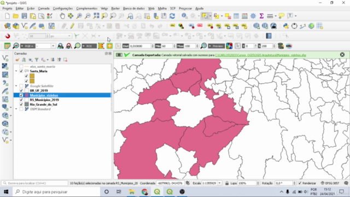Screen dimensions: 350x197
Task: Click the SCP Preview button
Action: pyautogui.click(x=217, y=46)
